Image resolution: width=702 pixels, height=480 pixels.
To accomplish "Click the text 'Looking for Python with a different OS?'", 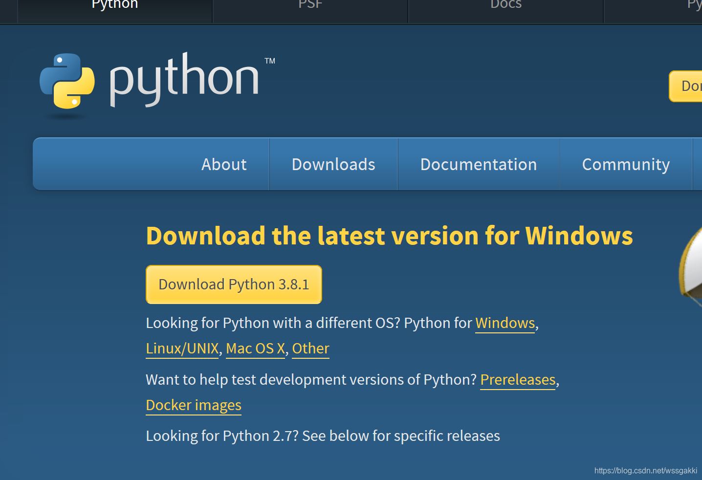I will point(273,323).
